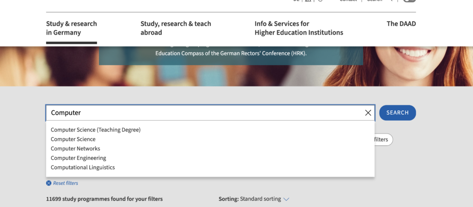
Task: Click the Education Compass HRK banner text
Action: click(231, 53)
